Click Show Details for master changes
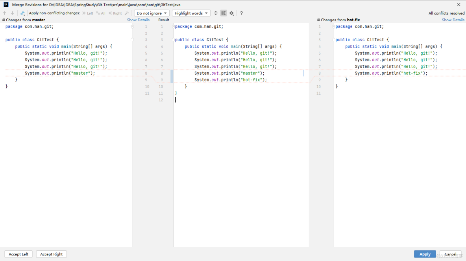The width and height of the screenshot is (466, 261). coord(138,20)
